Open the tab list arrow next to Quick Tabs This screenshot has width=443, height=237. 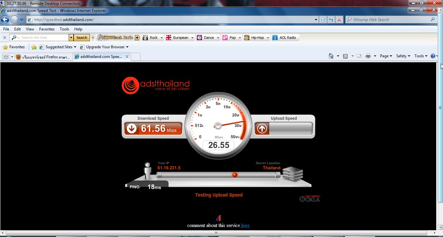12,57
